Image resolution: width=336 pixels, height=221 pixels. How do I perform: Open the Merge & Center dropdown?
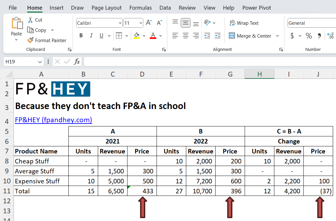point(277,36)
